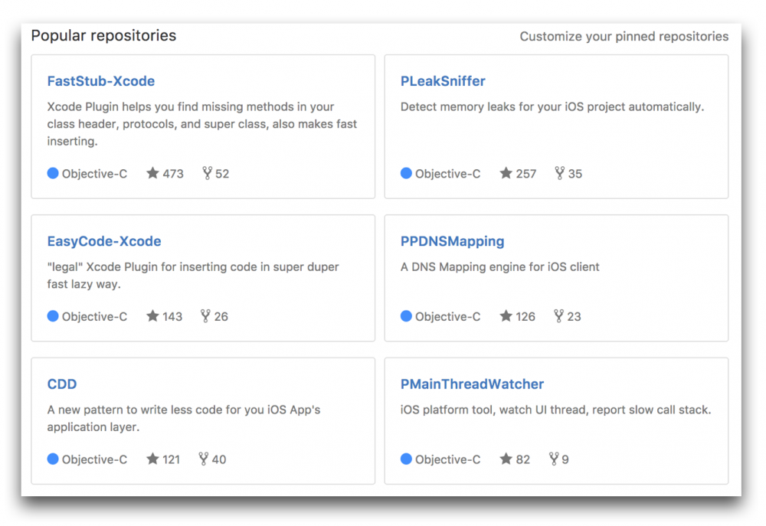Open the PMainThreadWatcher repository
766x526 pixels.
click(x=472, y=384)
